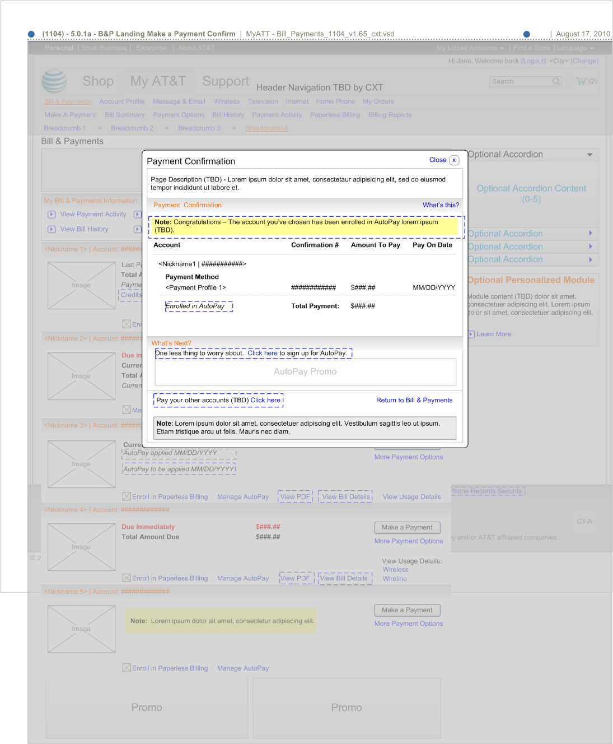
Task: Open the Account Profile menu item
Action: 122,101
